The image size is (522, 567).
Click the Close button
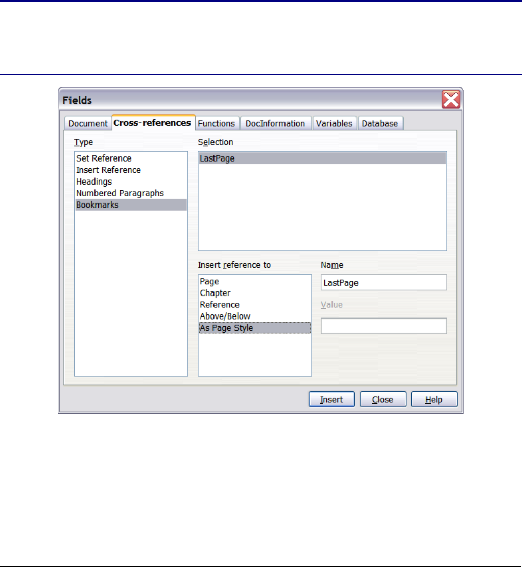pos(383,400)
